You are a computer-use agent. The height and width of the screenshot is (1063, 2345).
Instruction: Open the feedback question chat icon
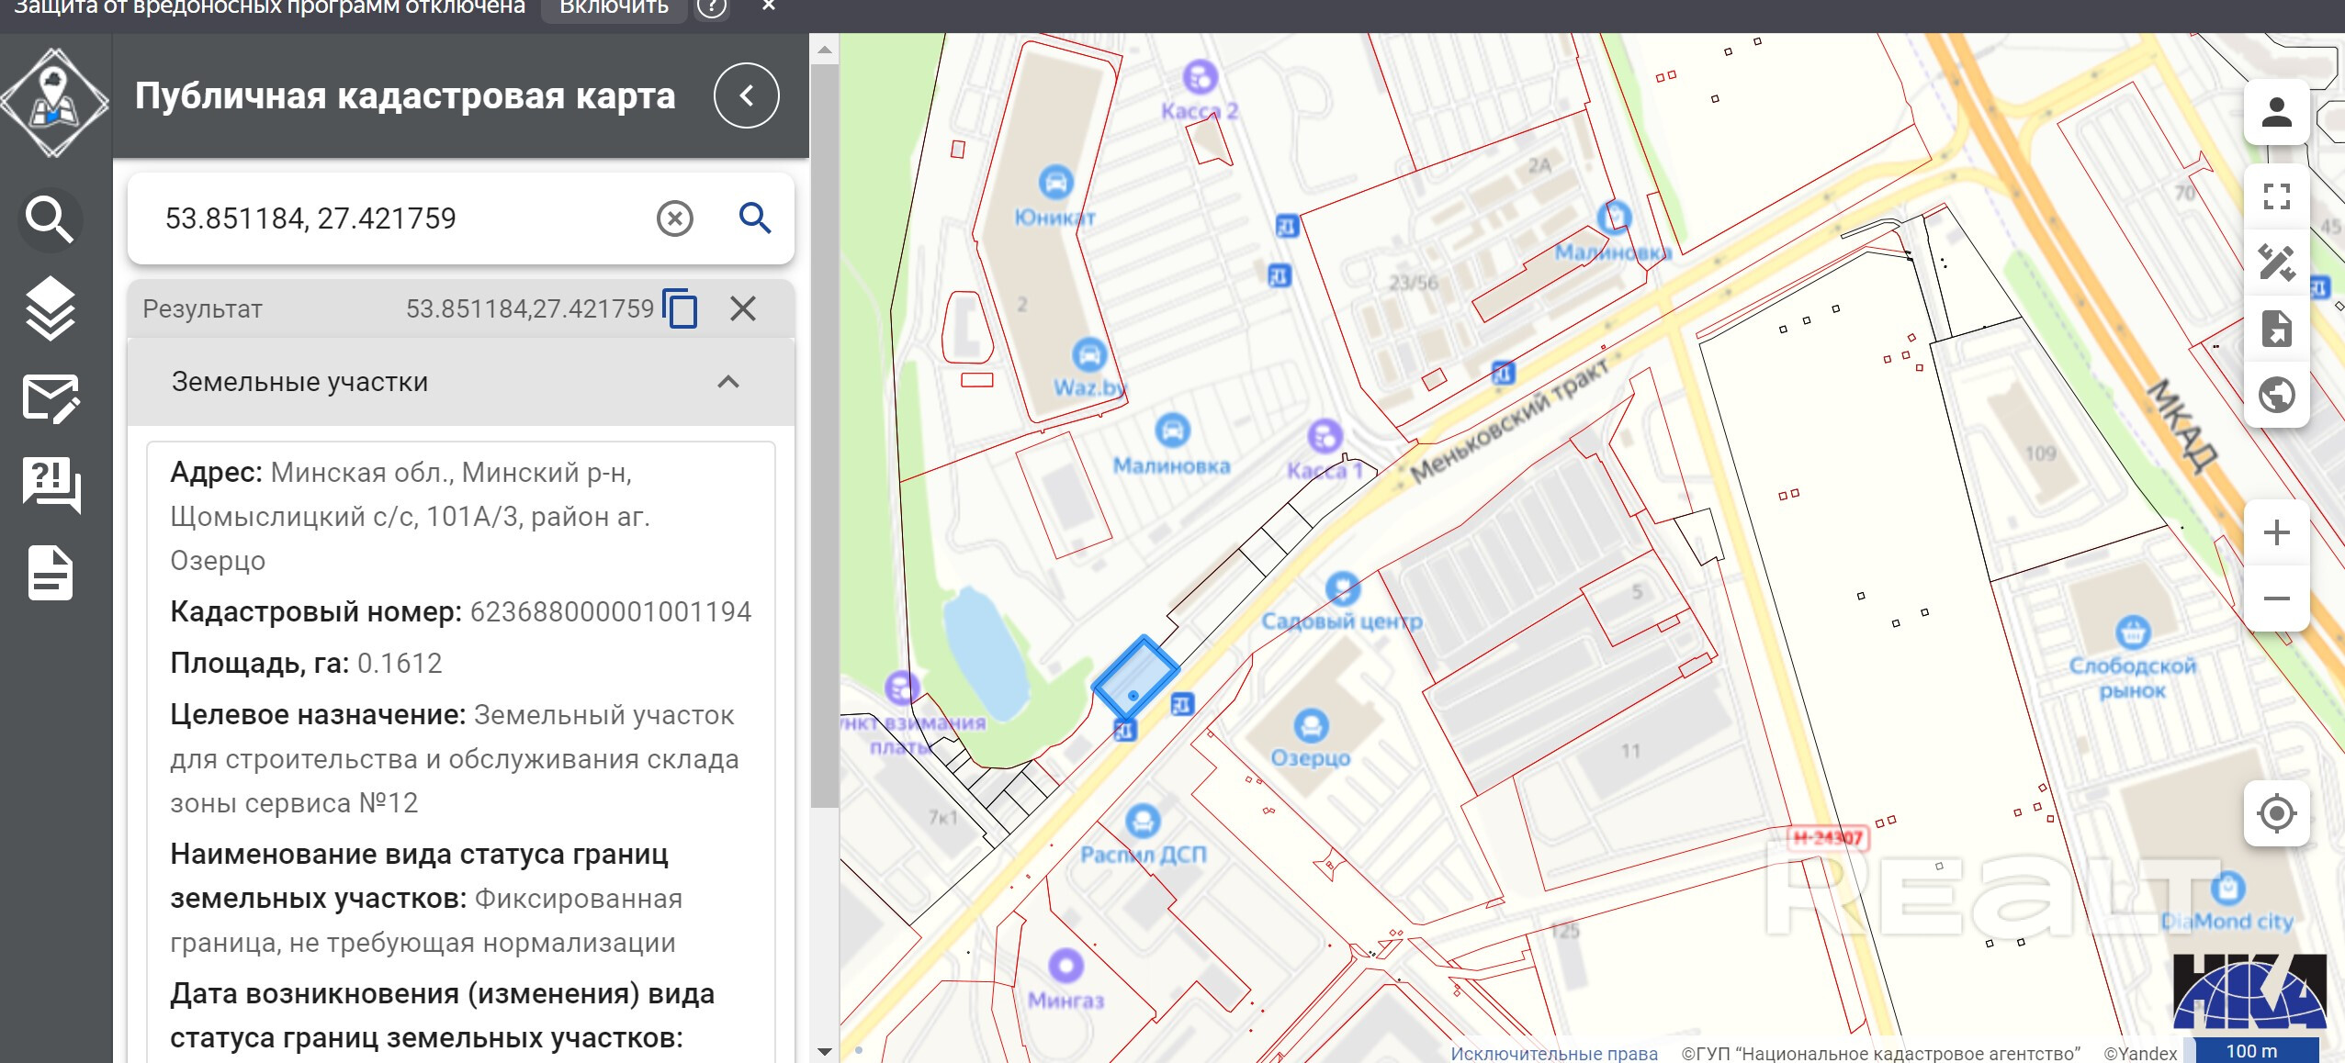[x=50, y=484]
